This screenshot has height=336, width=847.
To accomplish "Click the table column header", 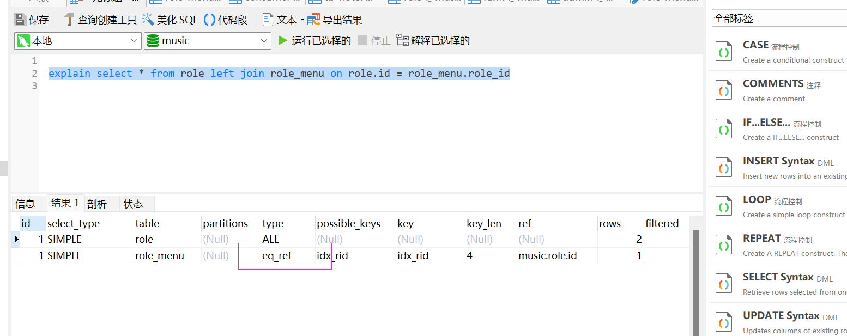I will [x=167, y=223].
